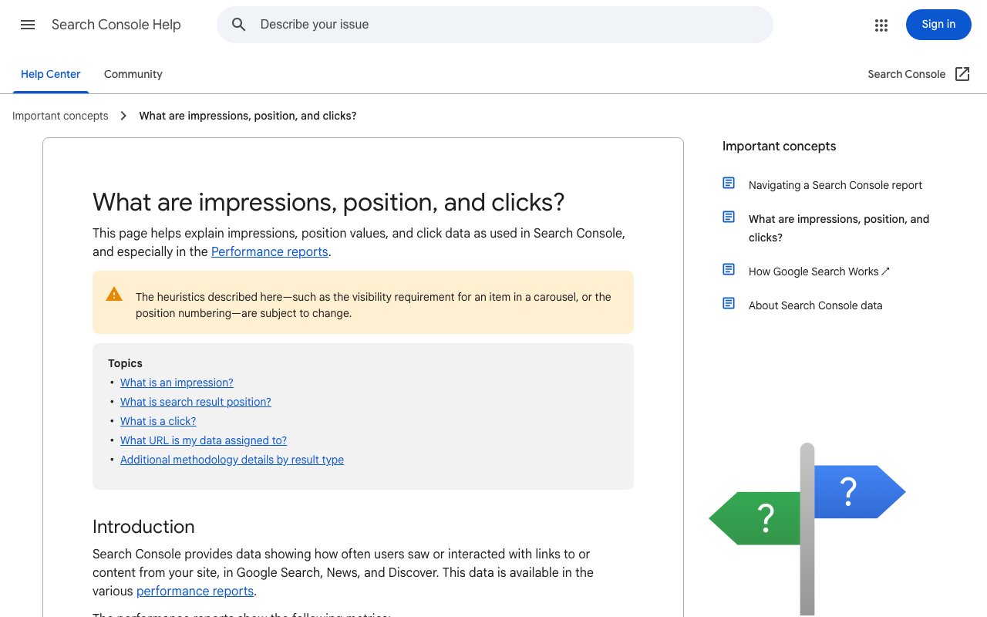Open Navigating a Search Console report article
Screen dimensions: 987x617
(x=835, y=185)
